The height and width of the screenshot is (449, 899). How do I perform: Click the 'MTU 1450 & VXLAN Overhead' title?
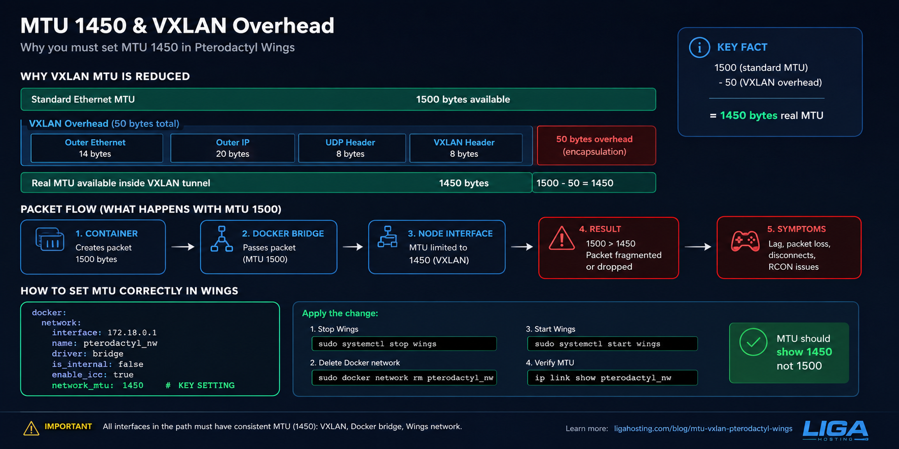(x=177, y=25)
